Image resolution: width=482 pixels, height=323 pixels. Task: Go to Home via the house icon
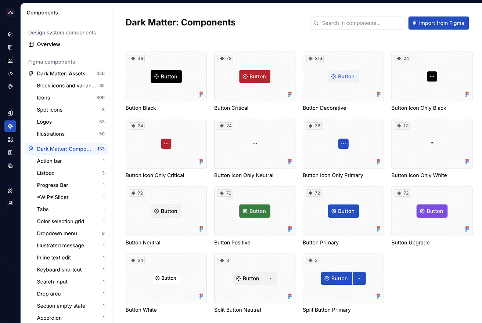pos(10,34)
